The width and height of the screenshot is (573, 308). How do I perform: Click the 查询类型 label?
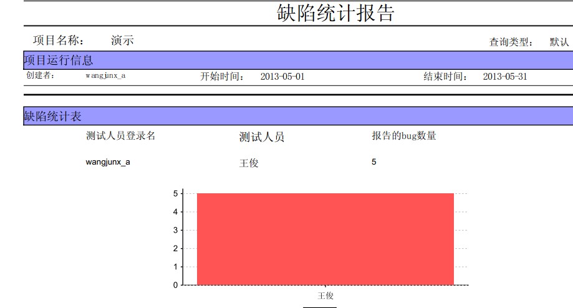pos(511,42)
